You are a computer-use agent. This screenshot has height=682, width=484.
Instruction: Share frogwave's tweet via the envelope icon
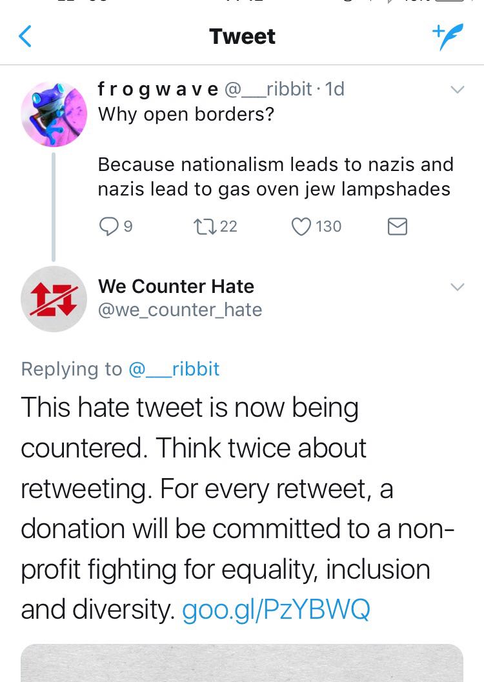[398, 226]
